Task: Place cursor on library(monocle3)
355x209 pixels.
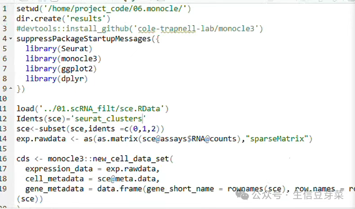Action: point(63,58)
